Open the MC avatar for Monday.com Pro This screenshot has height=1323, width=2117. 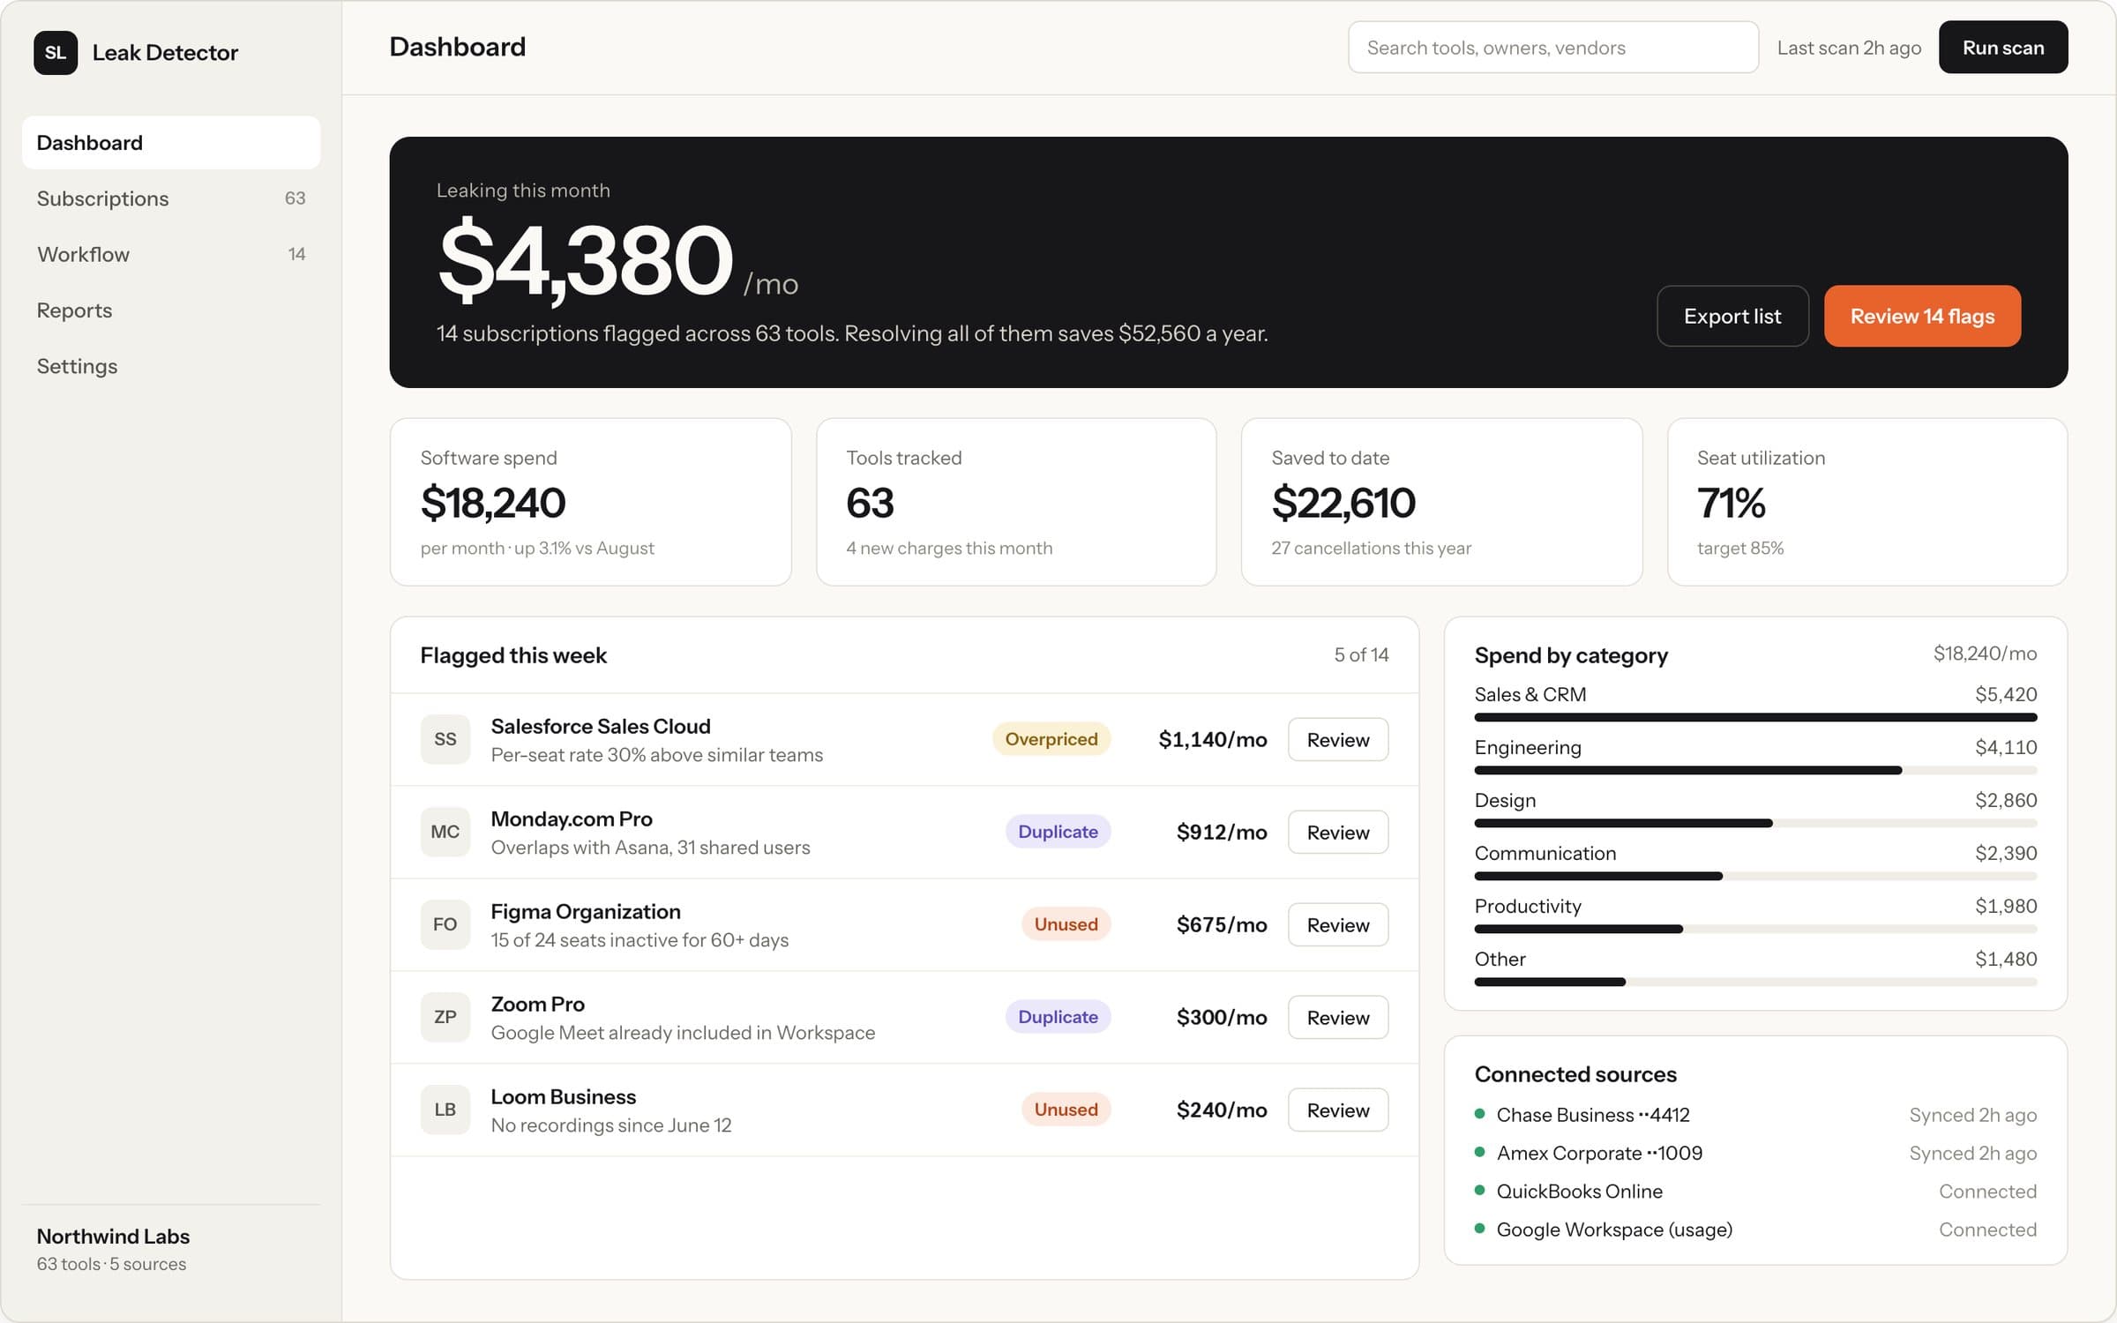[445, 832]
